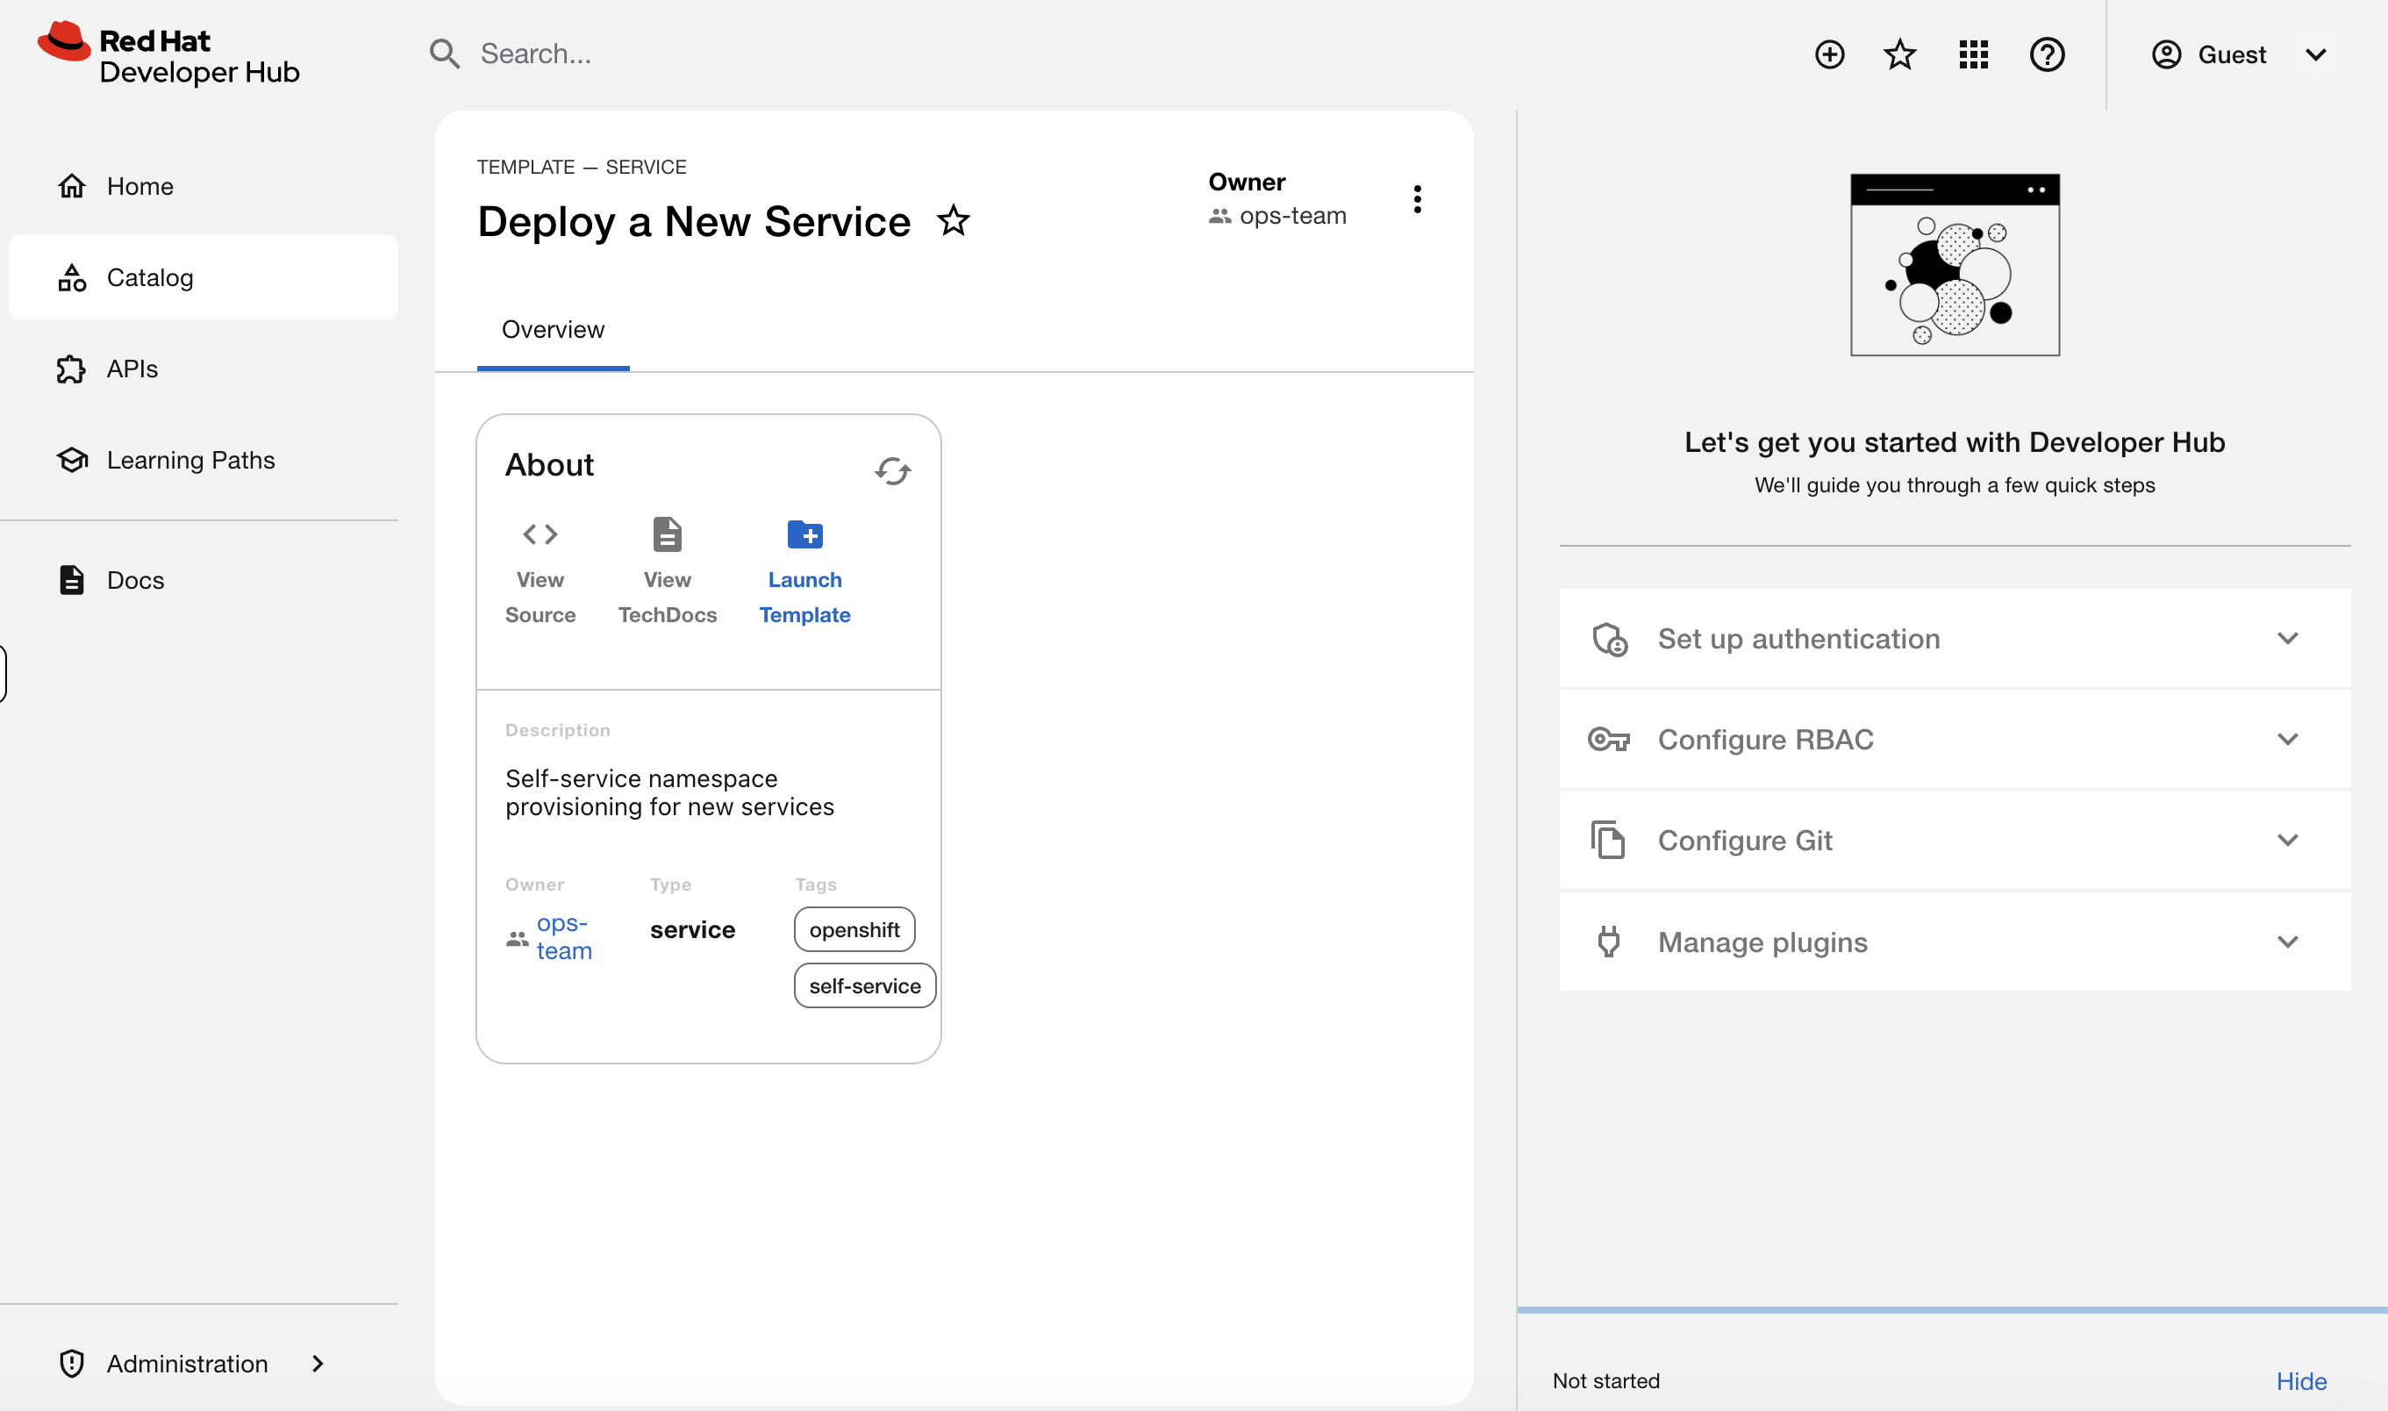Viewport: 2388px width, 1411px height.
Task: Click the Learning Paths graduation cap icon
Action: [x=72, y=460]
